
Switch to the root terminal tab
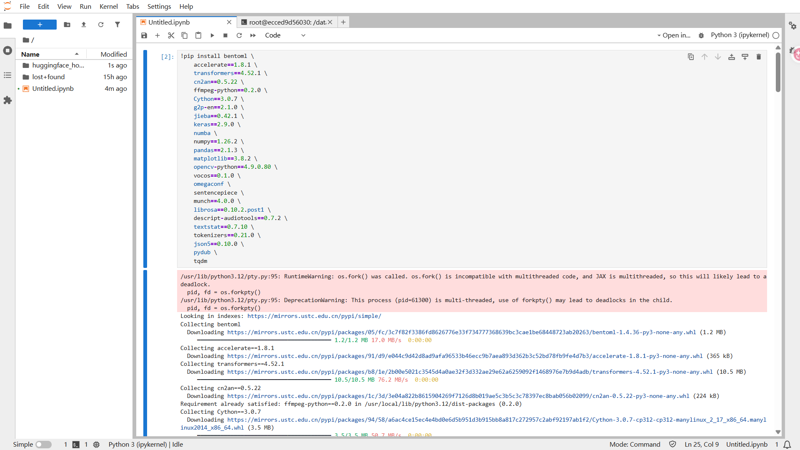pos(287,22)
